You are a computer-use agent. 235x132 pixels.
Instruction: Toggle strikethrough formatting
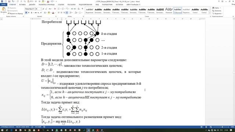[36, 12]
